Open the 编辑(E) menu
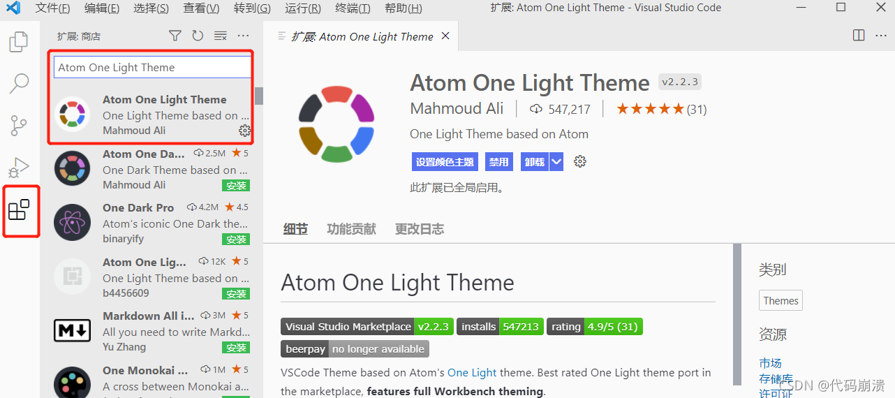The width and height of the screenshot is (895, 398). (102, 8)
